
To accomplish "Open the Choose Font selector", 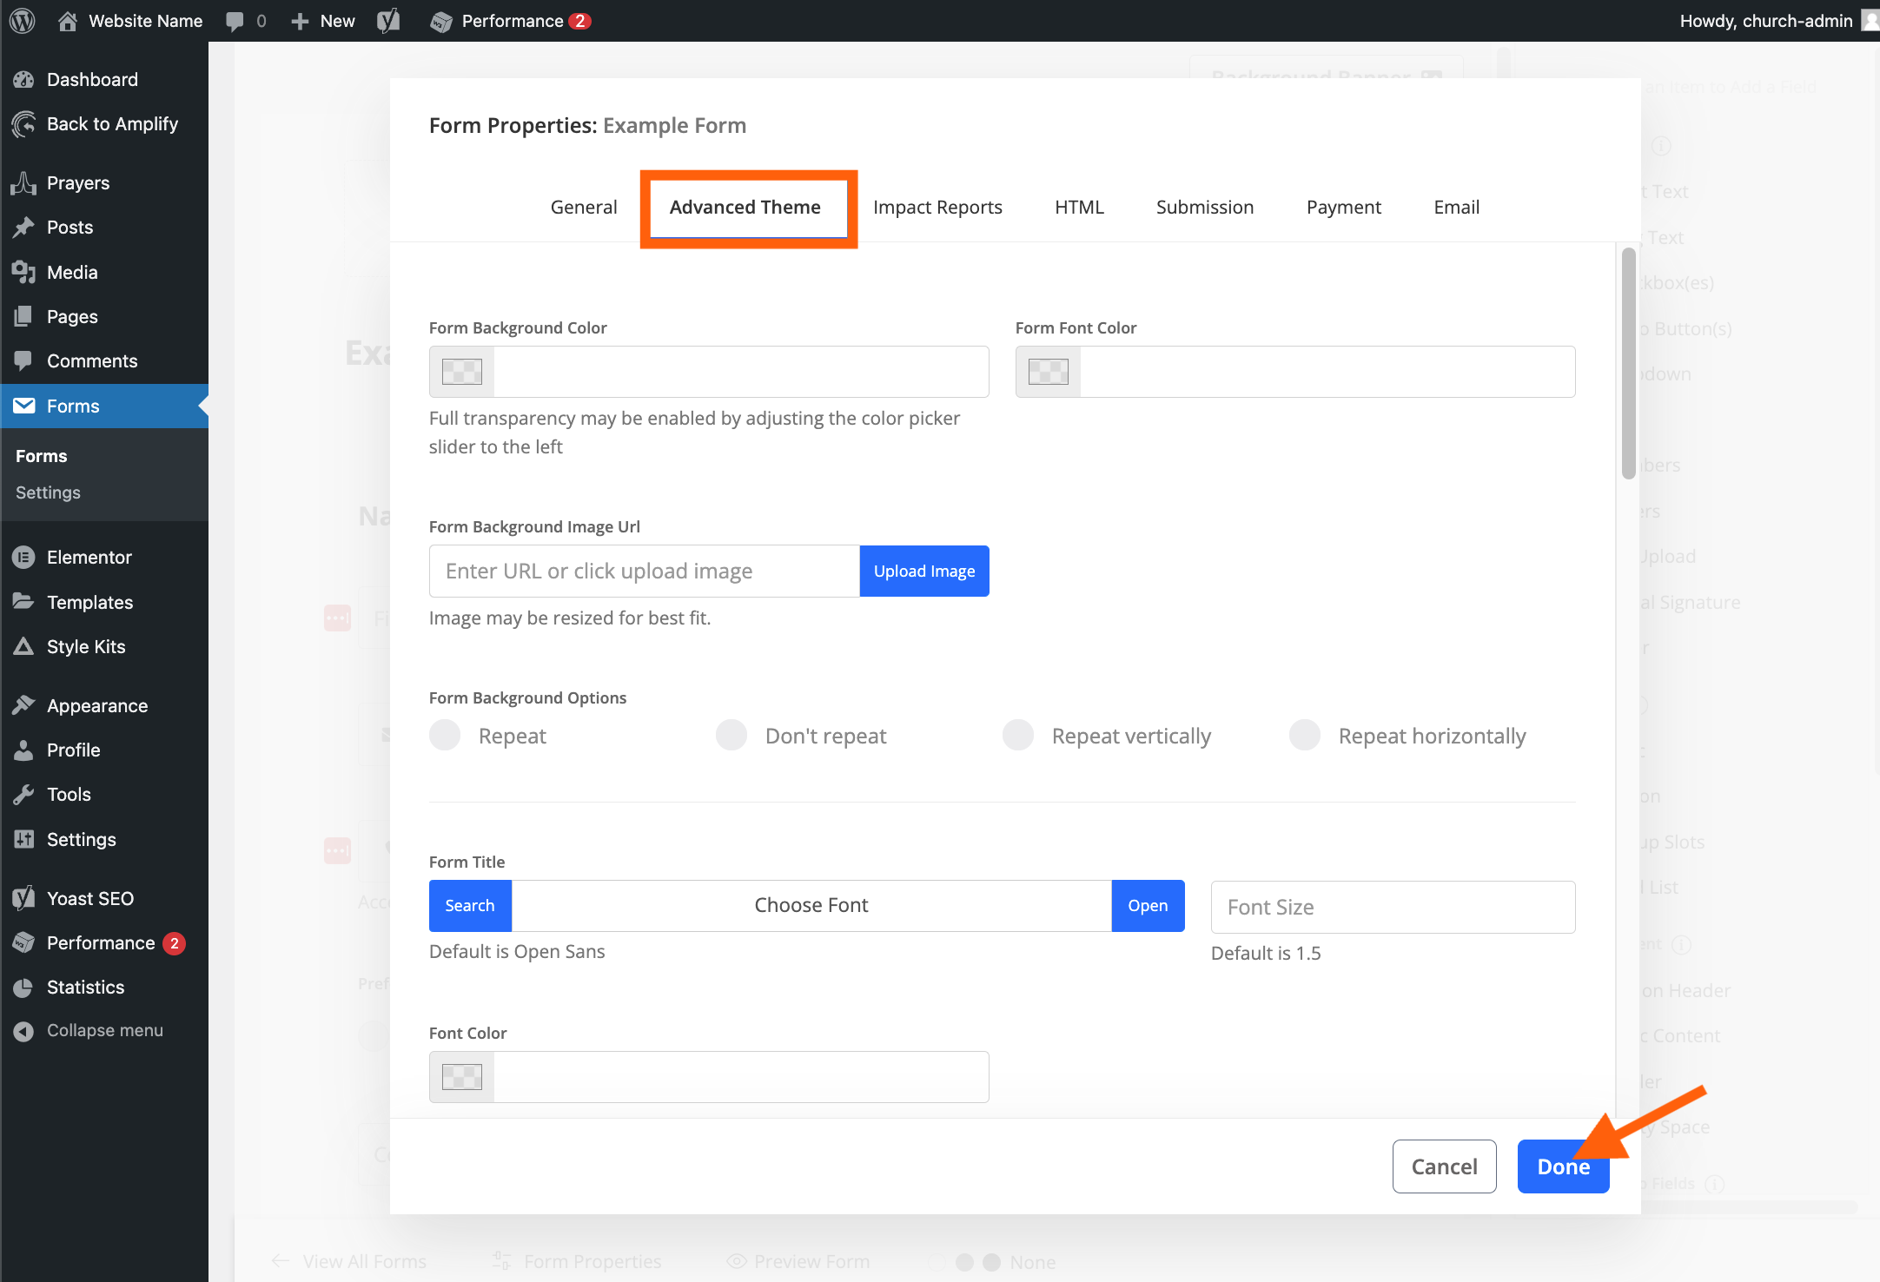I will 811,905.
